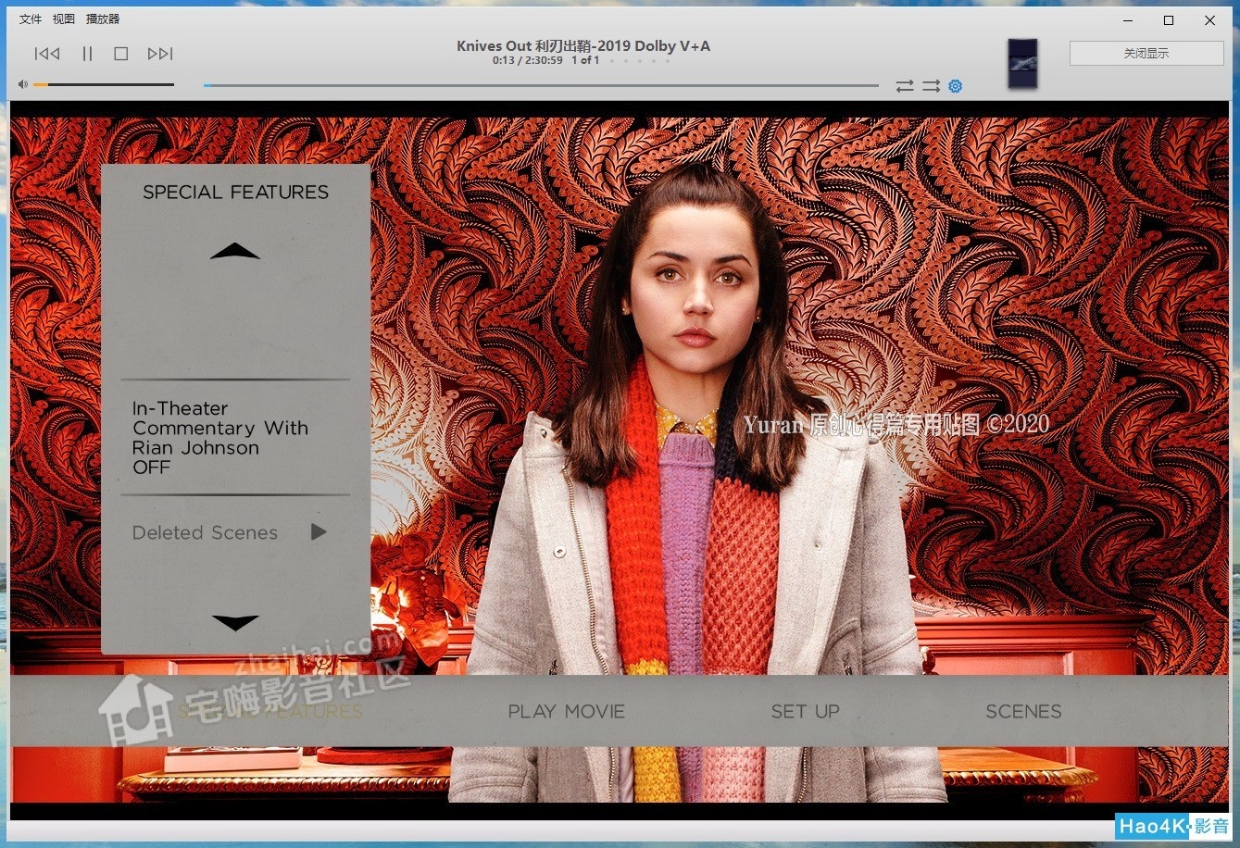Image resolution: width=1240 pixels, height=848 pixels.
Task: Open the movie cover thumbnail
Action: 1022,64
